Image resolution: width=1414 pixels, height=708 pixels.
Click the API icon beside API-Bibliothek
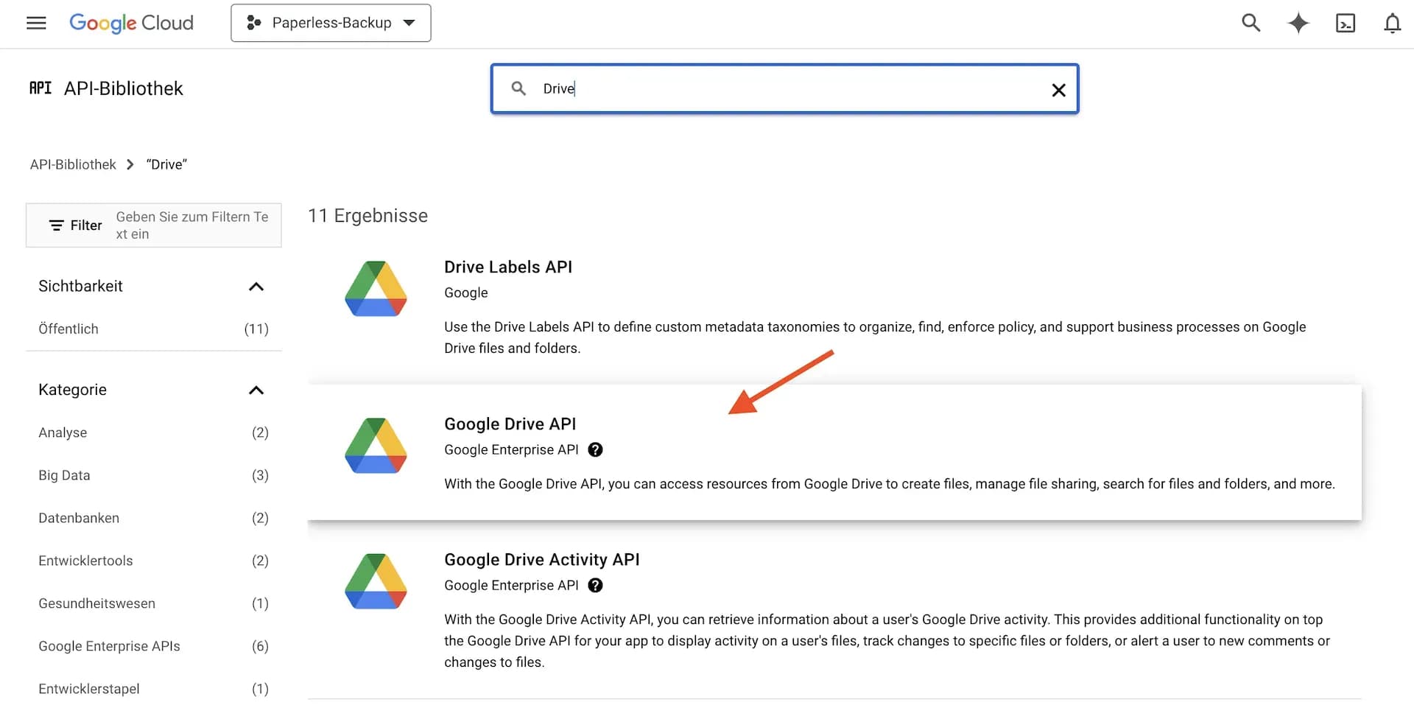pyautogui.click(x=41, y=88)
